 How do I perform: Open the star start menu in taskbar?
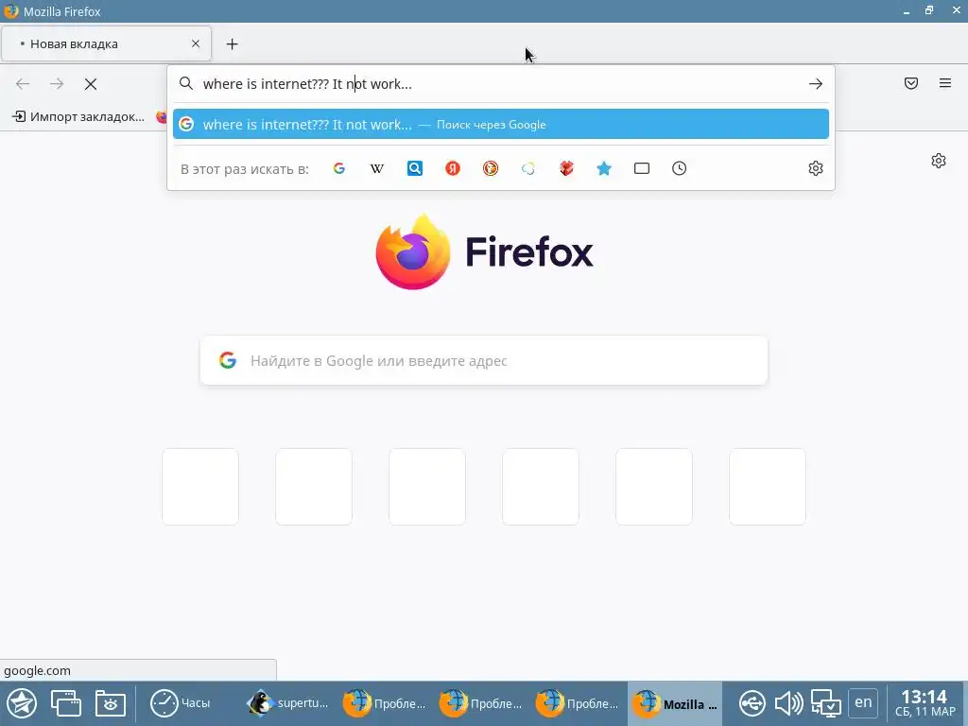tap(23, 703)
